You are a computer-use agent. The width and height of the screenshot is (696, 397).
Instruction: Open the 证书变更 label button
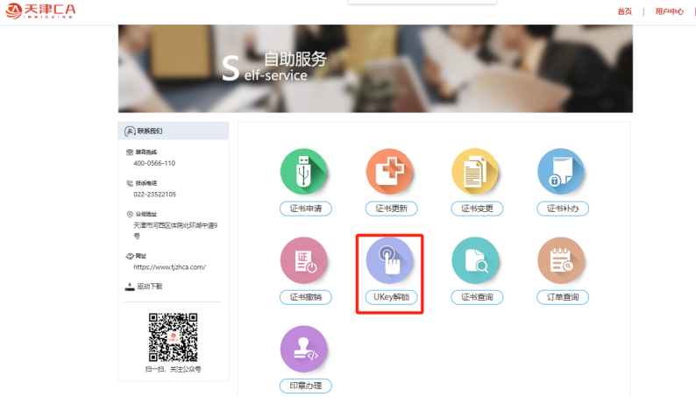(477, 209)
